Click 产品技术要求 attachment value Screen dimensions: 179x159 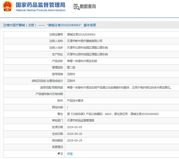pos(75,101)
